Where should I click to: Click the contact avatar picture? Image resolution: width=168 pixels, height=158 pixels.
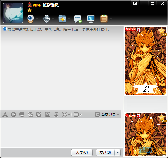(13, 13)
